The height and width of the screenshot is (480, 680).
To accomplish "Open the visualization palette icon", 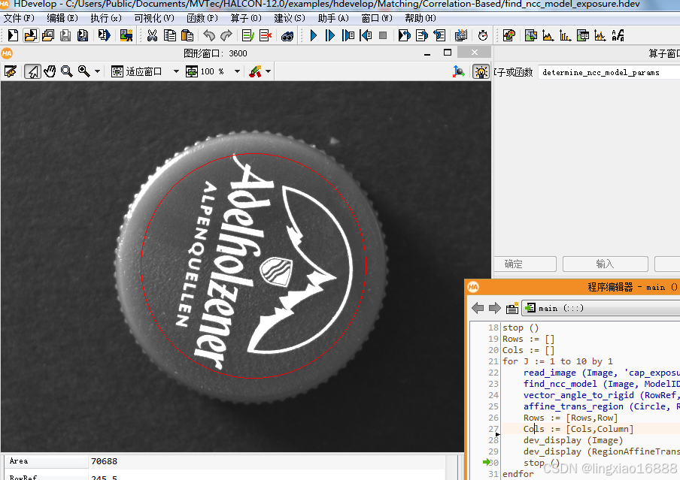I will coord(509,35).
